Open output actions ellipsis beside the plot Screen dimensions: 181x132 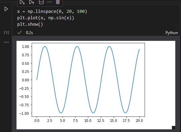6,42
